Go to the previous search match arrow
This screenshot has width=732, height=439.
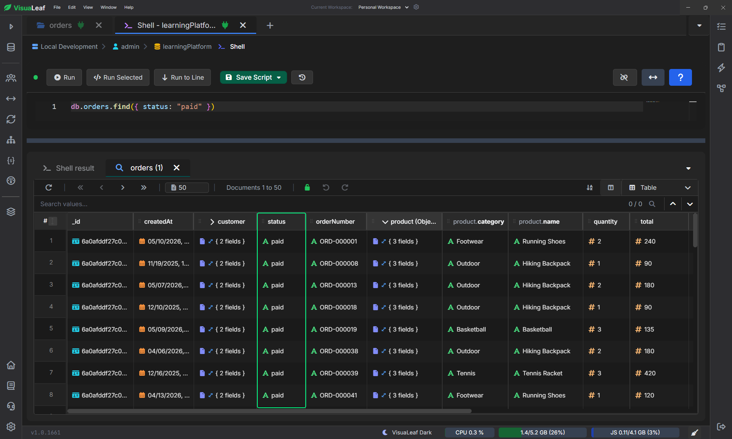(673, 204)
